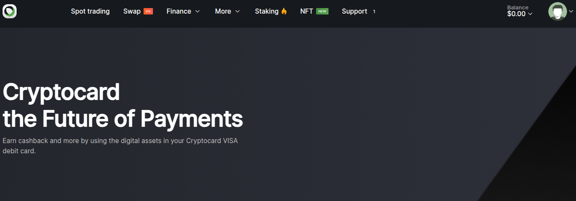Click the 0% badge next to Swap

coord(148,11)
